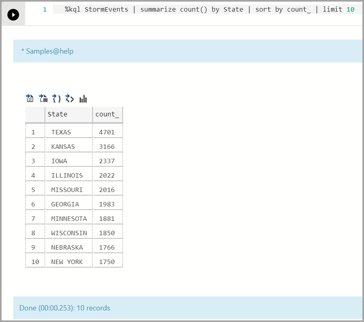Viewport: 364px width, 322px height.
Task: Click line number 1 in code cell
Action: click(x=44, y=9)
